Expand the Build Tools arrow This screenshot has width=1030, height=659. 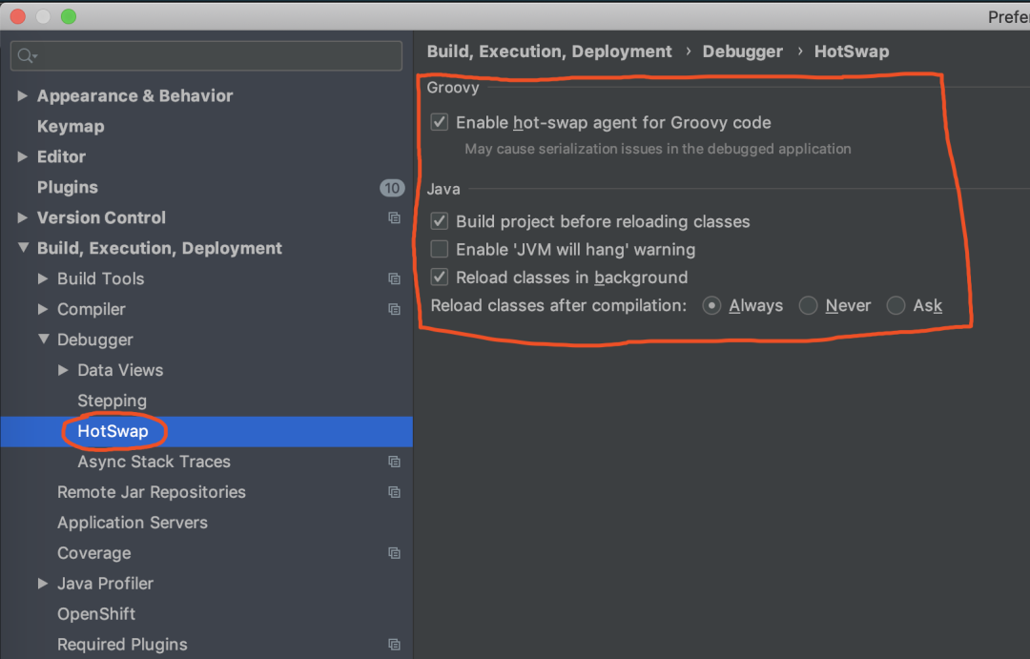(x=43, y=278)
